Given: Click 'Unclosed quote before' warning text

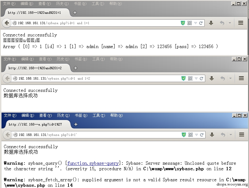Looking at the screenshot, I should (210, 163).
